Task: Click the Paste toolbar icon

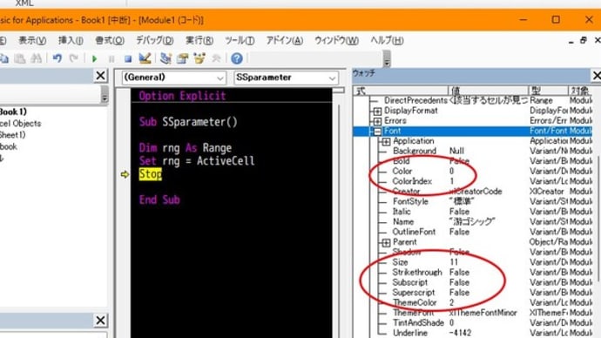Action: (x=20, y=58)
